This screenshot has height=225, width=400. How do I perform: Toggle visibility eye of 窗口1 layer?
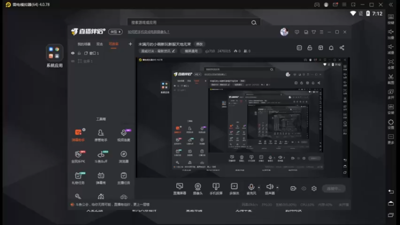pyautogui.click(x=72, y=53)
